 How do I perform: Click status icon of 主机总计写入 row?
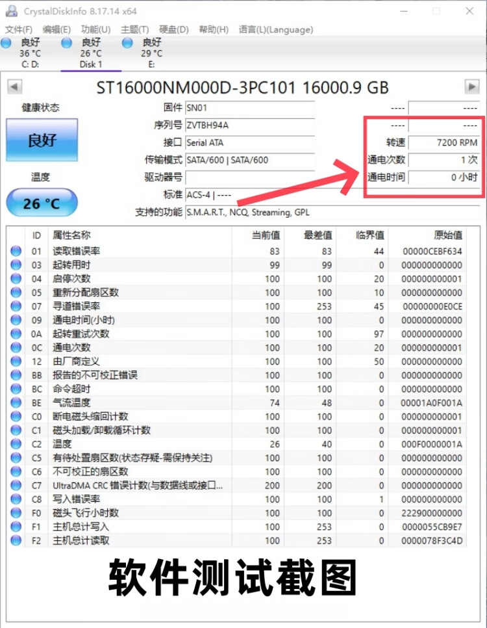pyautogui.click(x=16, y=527)
